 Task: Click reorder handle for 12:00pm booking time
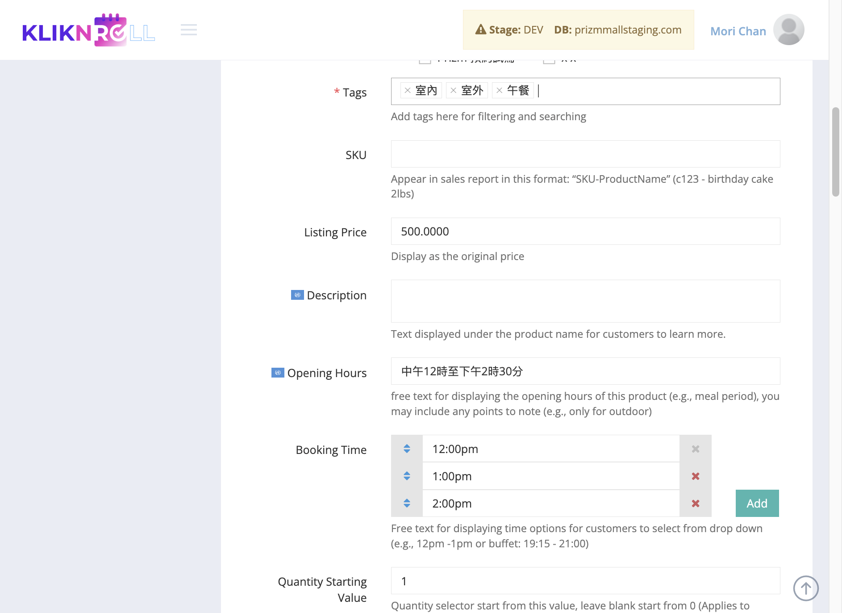[x=407, y=449]
